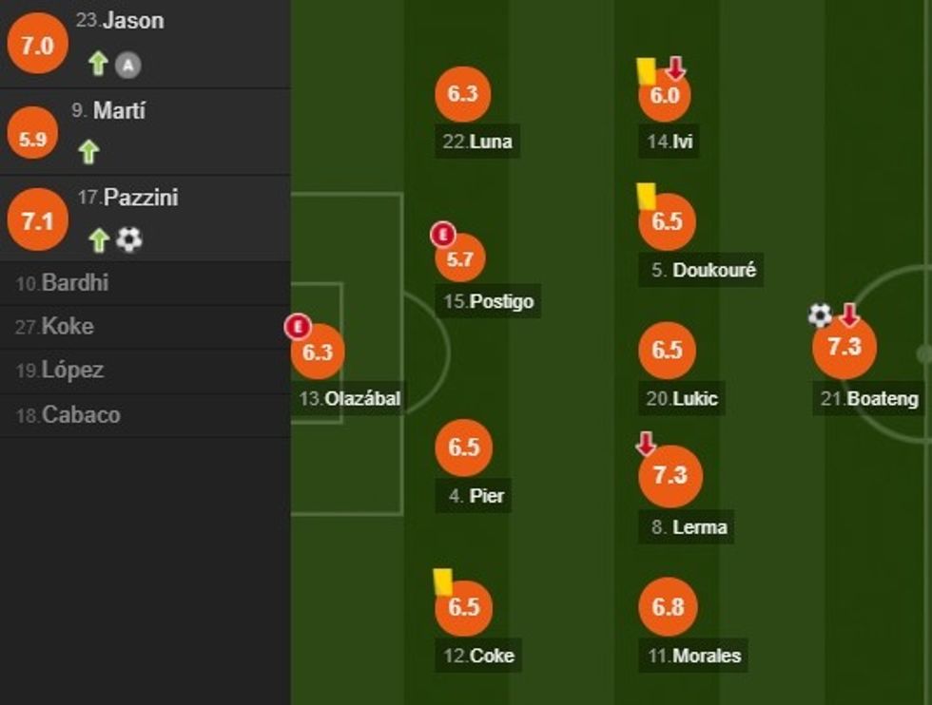Click the red error badge on Postigo
The height and width of the screenshot is (705, 932).
tap(442, 234)
